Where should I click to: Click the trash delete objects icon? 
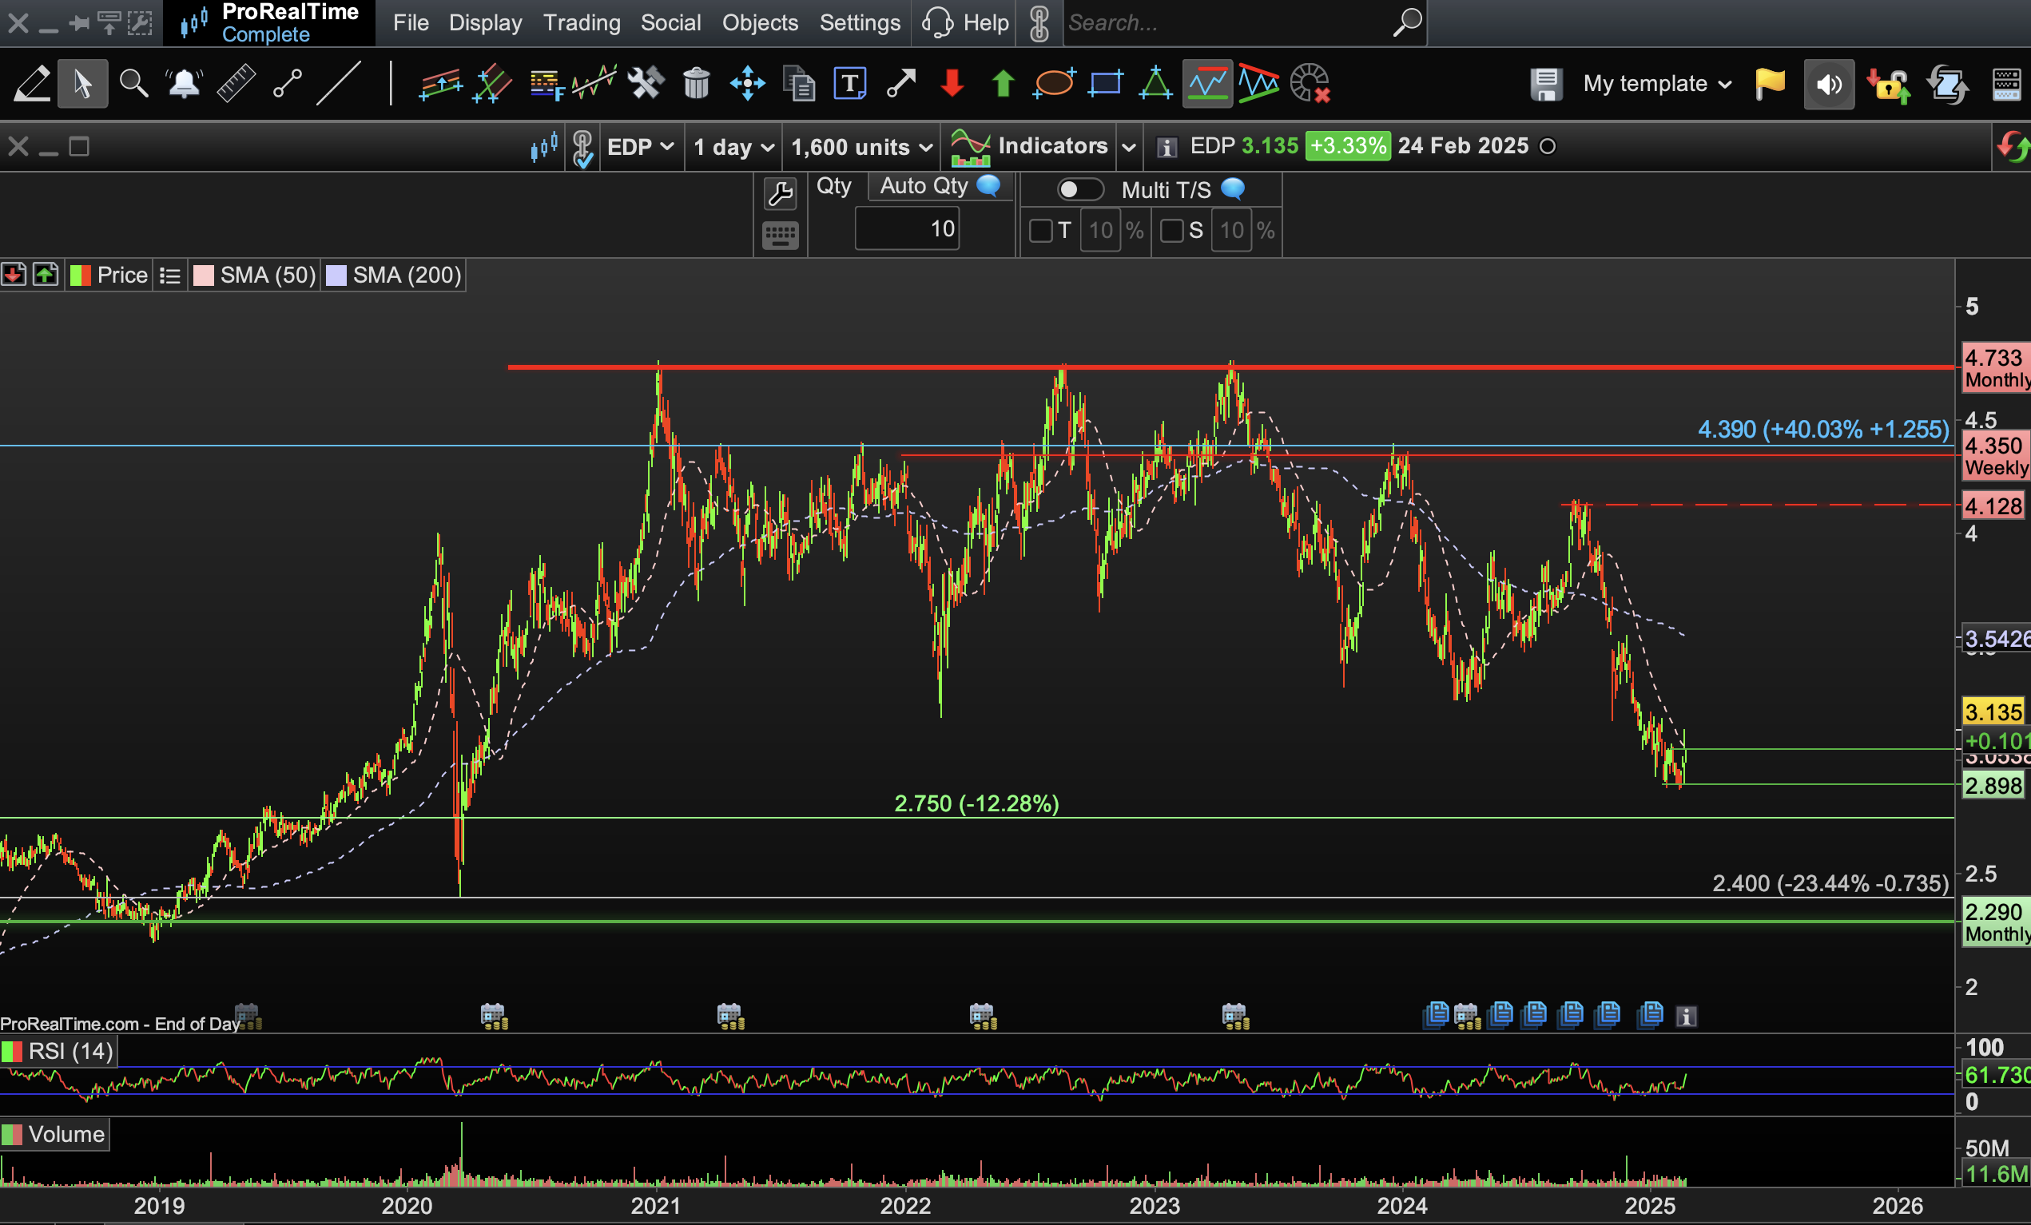coord(697,84)
